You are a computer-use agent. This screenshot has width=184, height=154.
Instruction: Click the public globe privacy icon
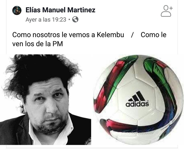click(75, 19)
